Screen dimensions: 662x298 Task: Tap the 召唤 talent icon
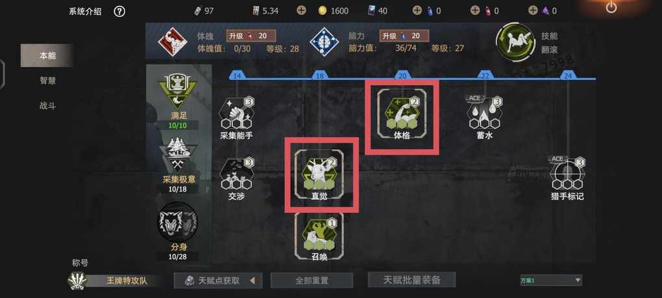click(319, 234)
